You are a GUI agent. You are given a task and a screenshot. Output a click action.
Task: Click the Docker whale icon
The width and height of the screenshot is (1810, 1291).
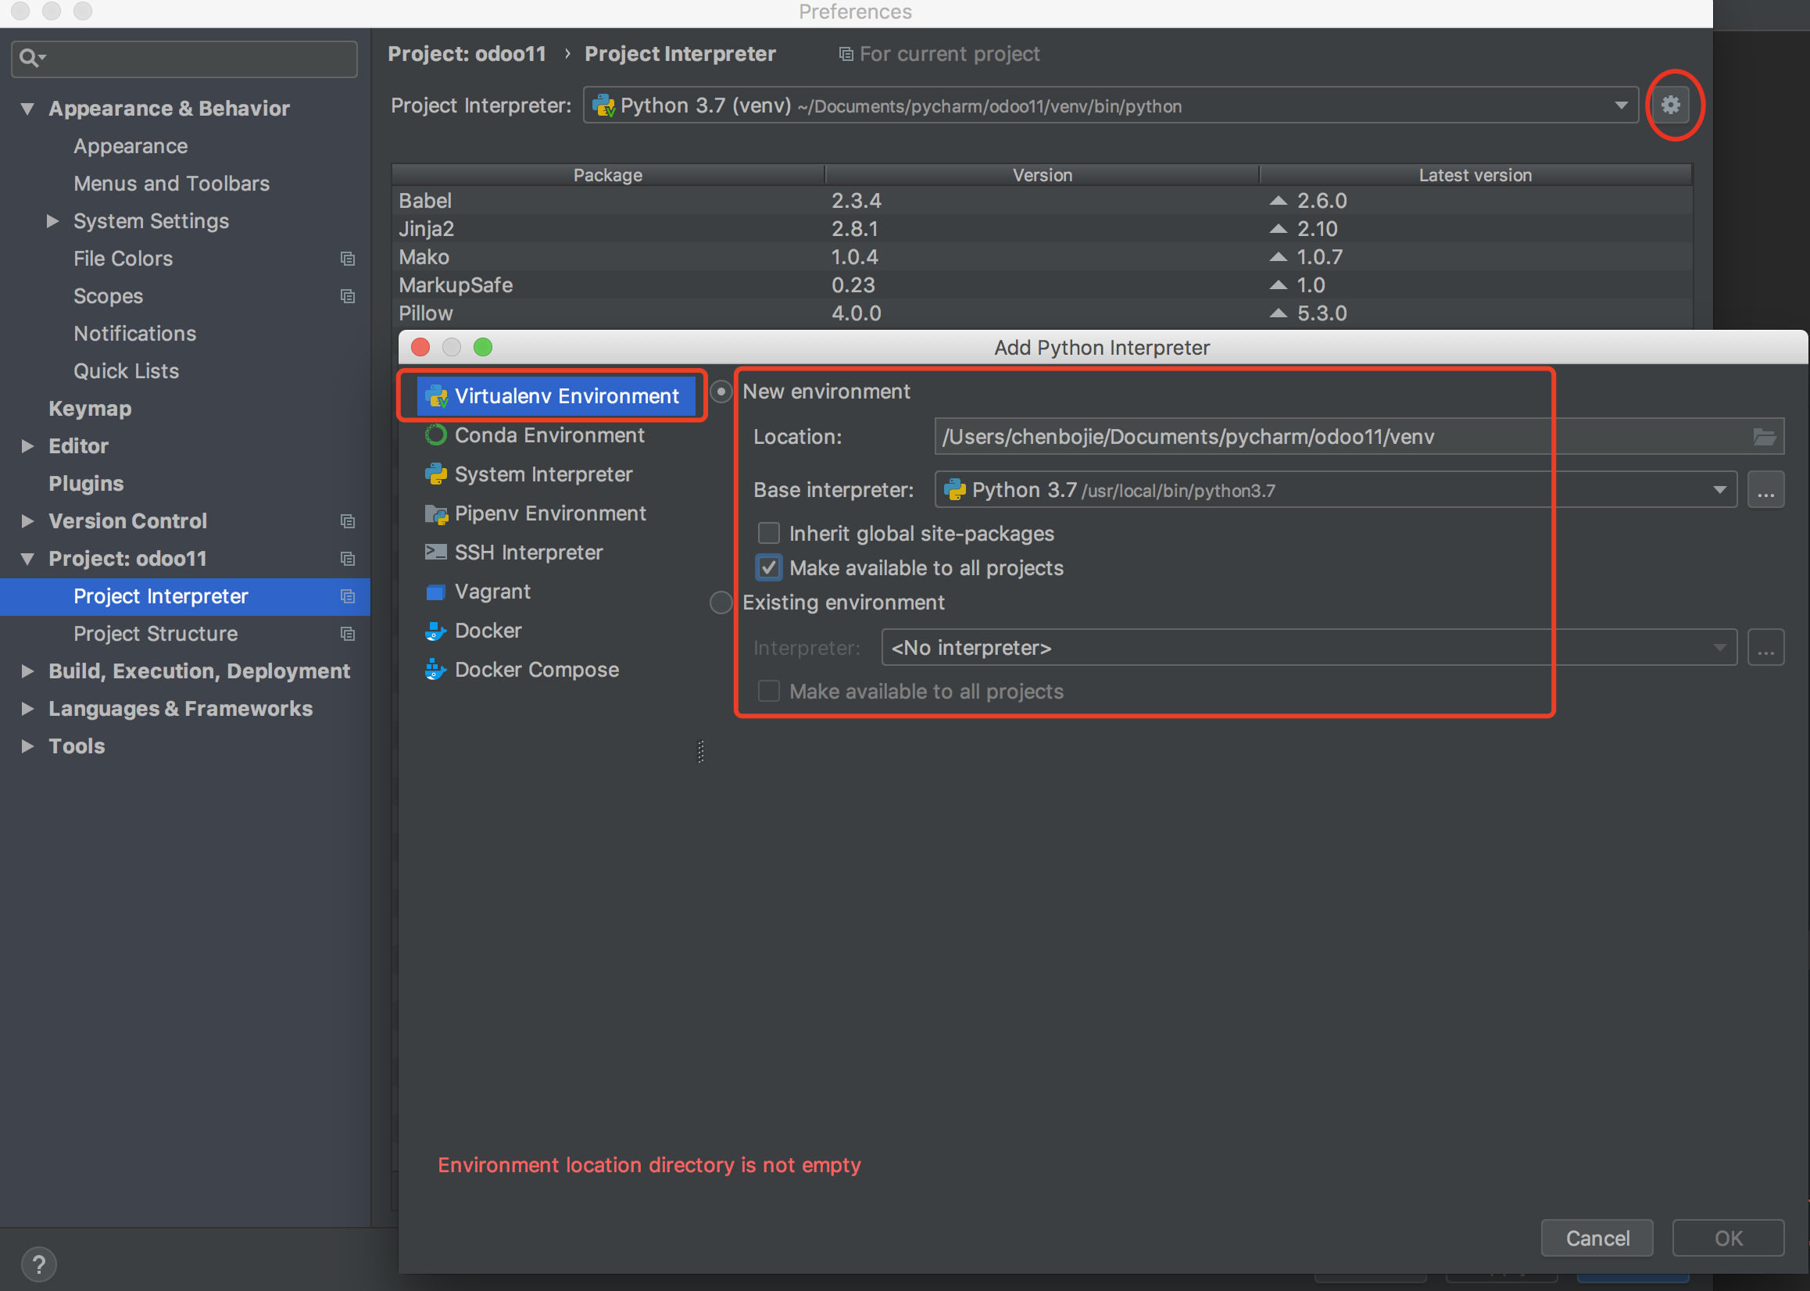pyautogui.click(x=435, y=631)
